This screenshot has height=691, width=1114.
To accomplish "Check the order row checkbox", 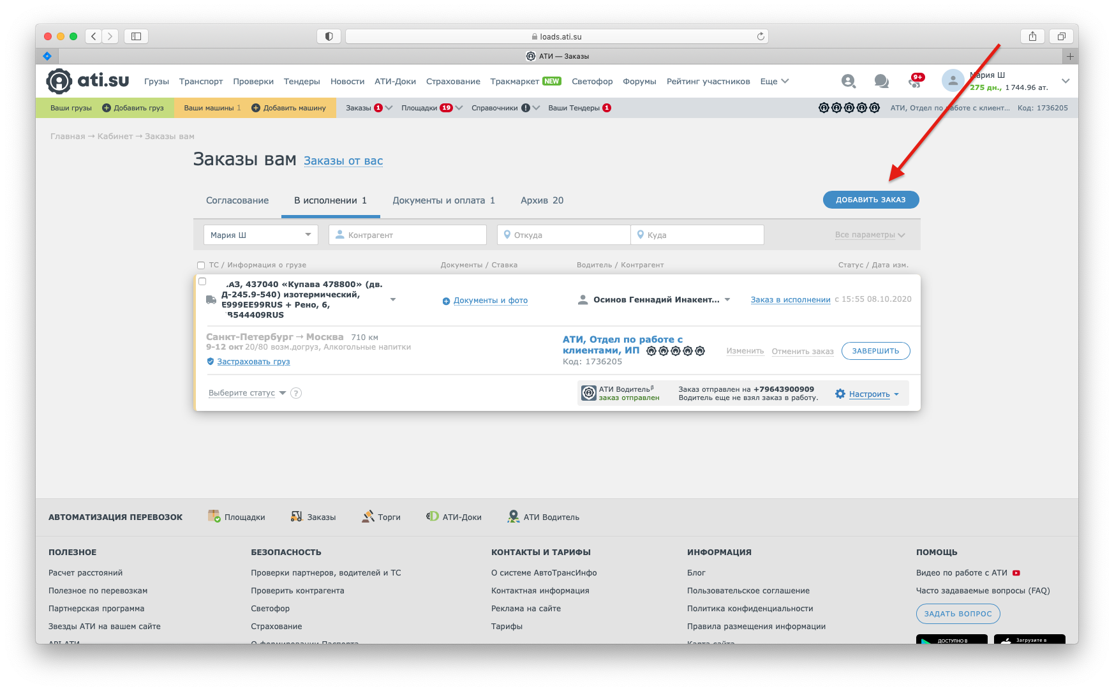I will pos(202,281).
